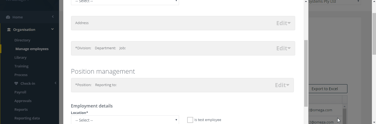Open the Location select dropdown

click(125, 120)
